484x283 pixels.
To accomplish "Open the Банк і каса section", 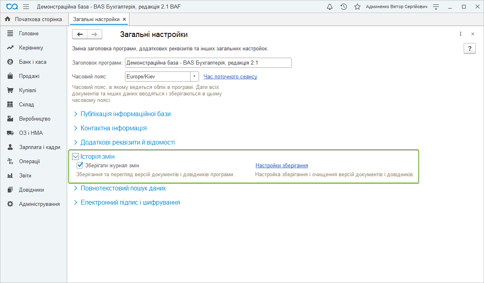I will tap(33, 62).
